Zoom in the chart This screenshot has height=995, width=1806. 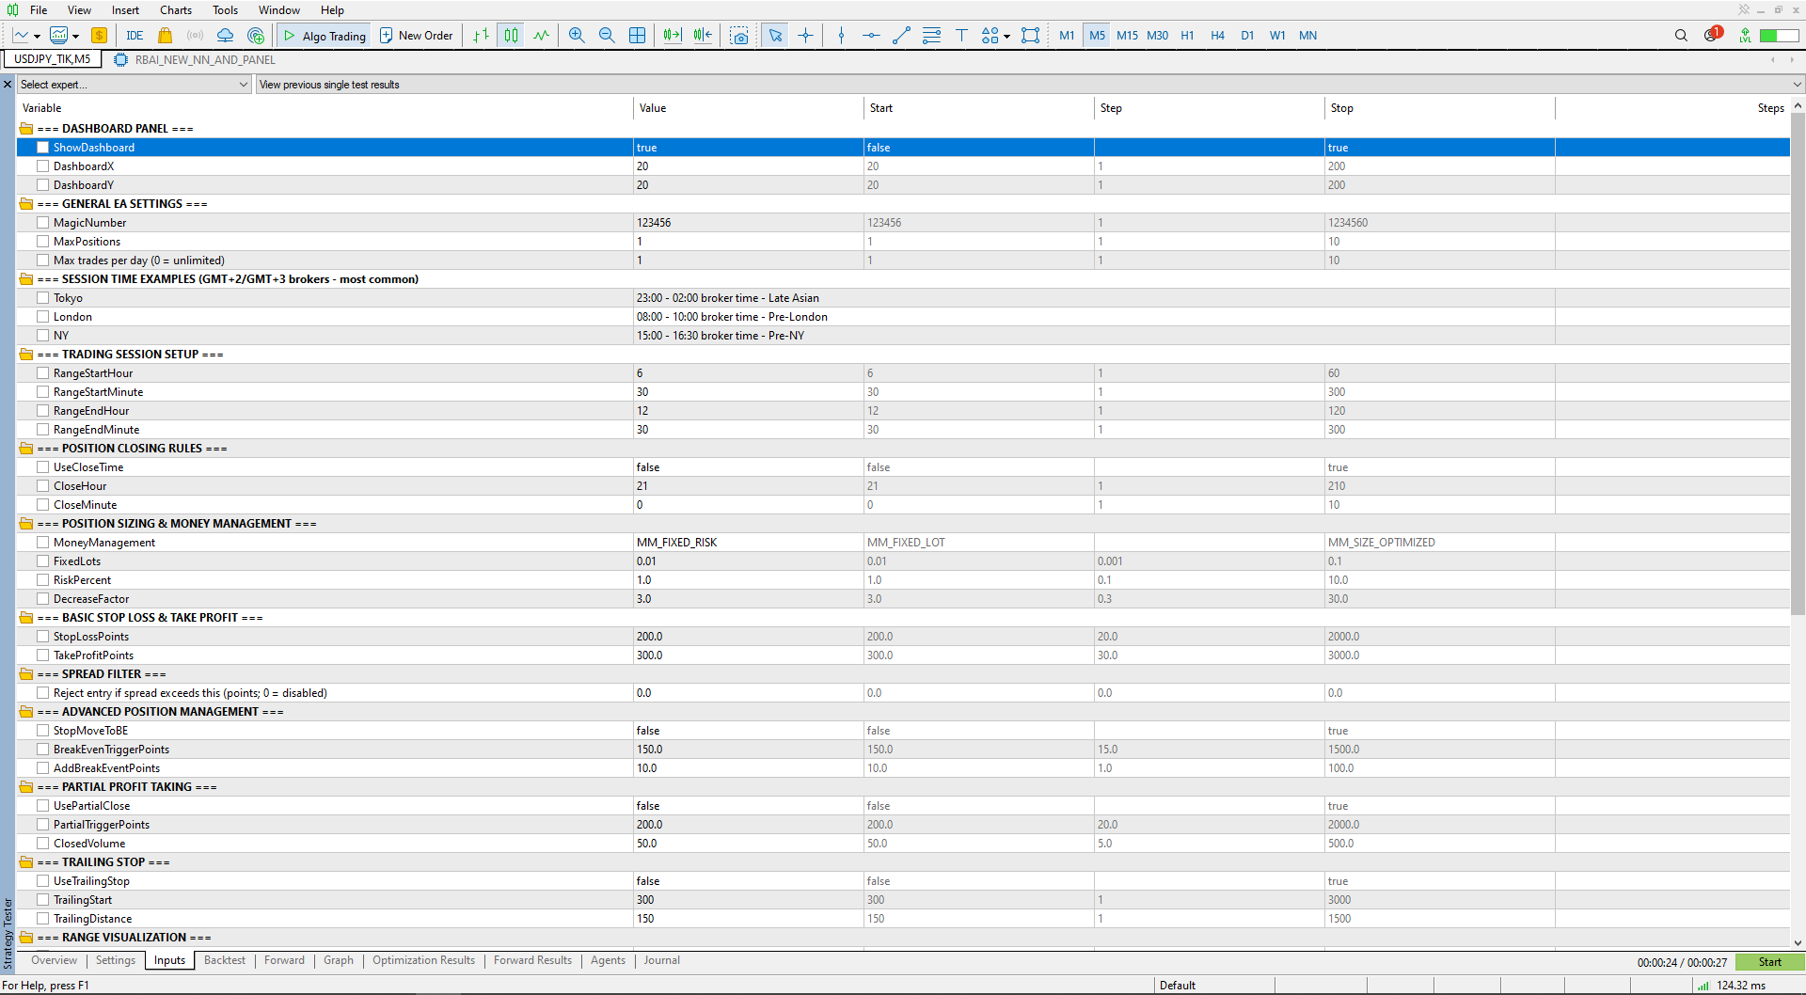click(577, 36)
